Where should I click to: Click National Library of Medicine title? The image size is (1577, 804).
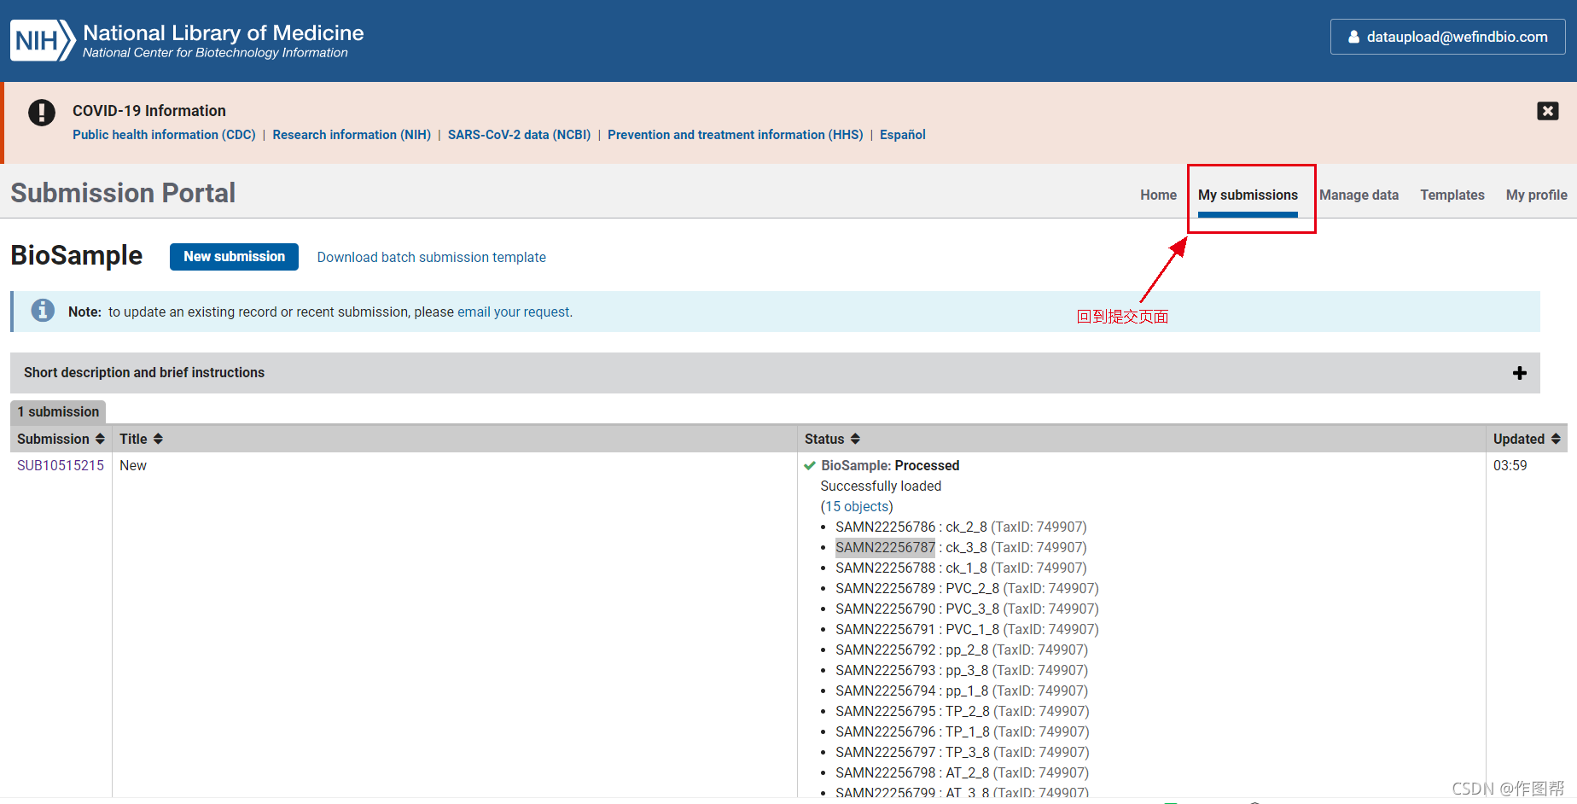[x=224, y=32]
